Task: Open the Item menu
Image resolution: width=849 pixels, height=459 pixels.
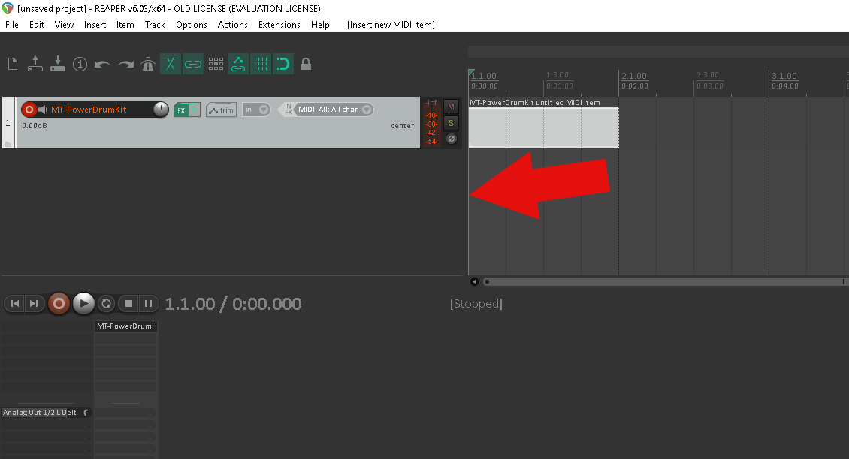Action: tap(125, 25)
